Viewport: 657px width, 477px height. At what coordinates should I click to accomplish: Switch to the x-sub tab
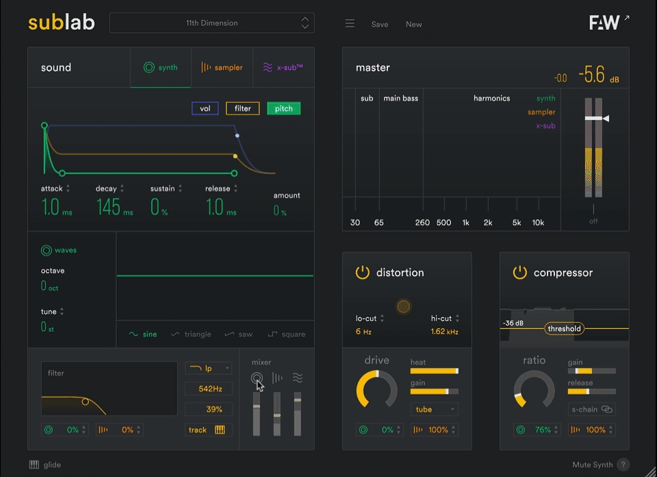[283, 67]
